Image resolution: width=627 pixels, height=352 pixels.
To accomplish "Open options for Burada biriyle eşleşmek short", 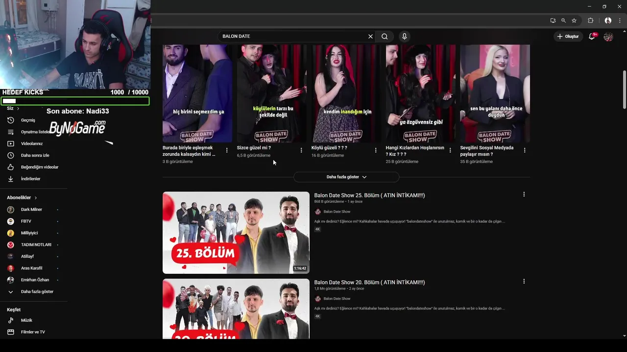I will (x=227, y=151).
